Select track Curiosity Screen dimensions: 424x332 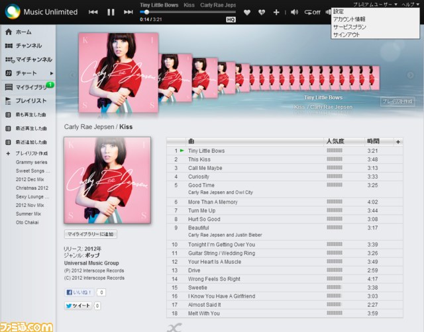click(199, 177)
